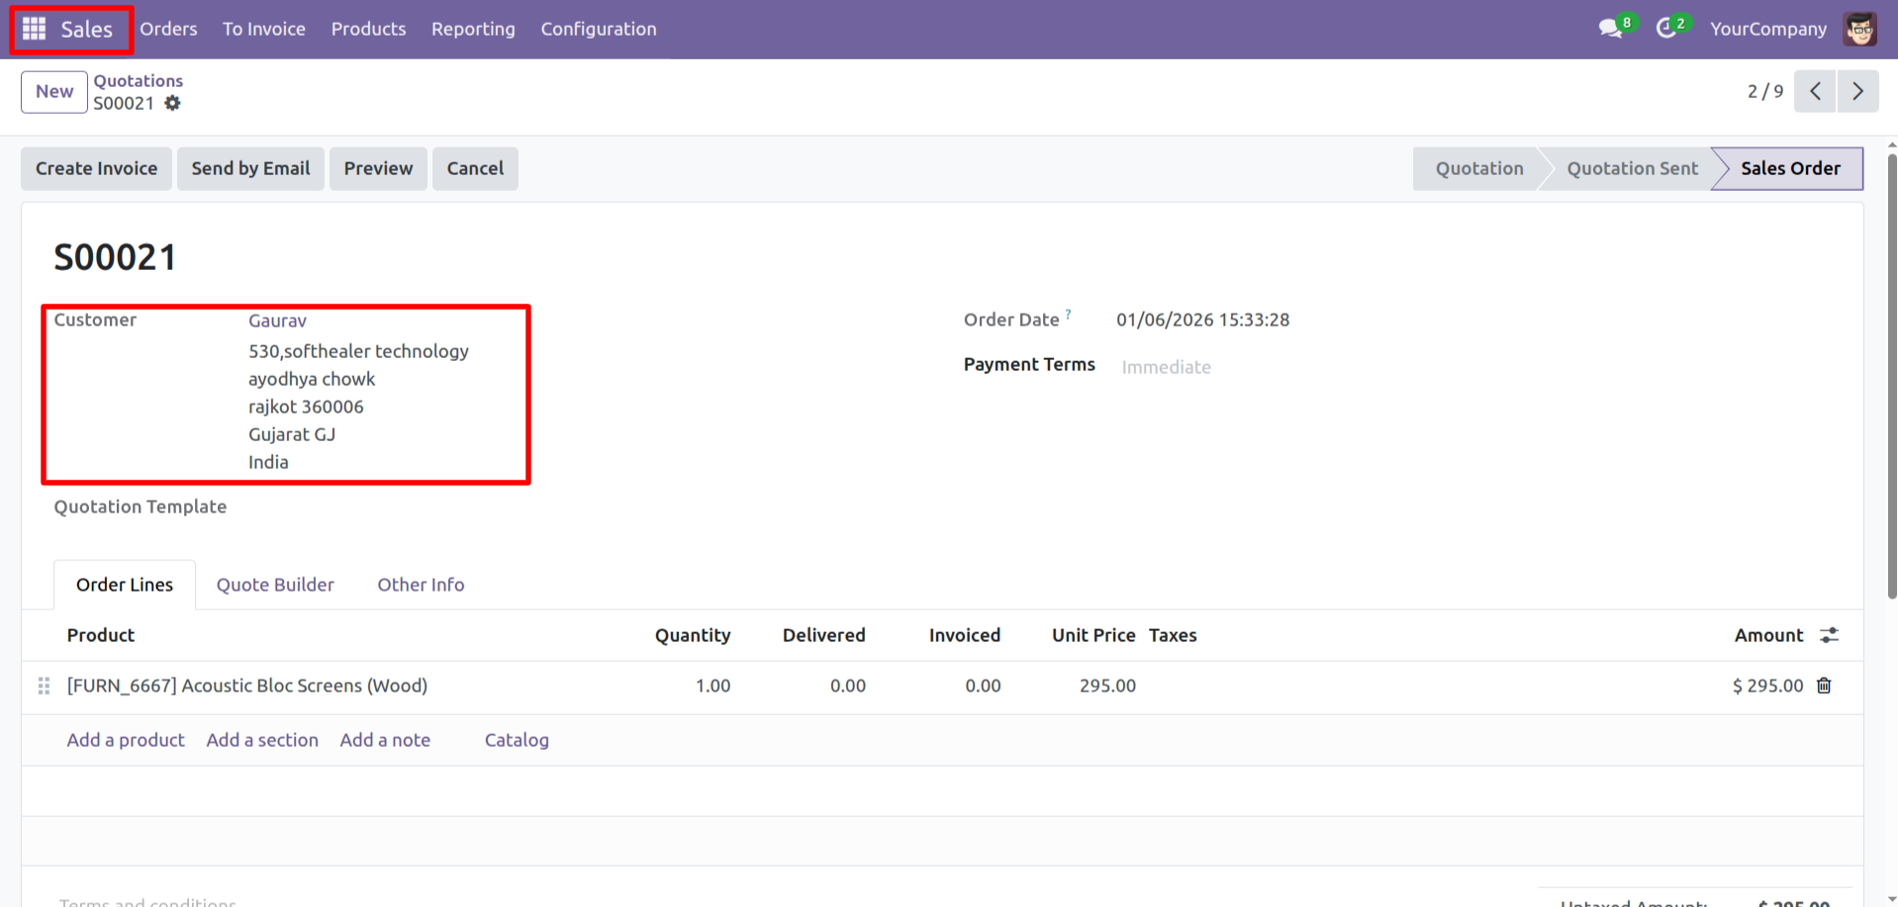This screenshot has height=907, width=1898.
Task: Open the Gaurav customer link
Action: click(x=277, y=320)
